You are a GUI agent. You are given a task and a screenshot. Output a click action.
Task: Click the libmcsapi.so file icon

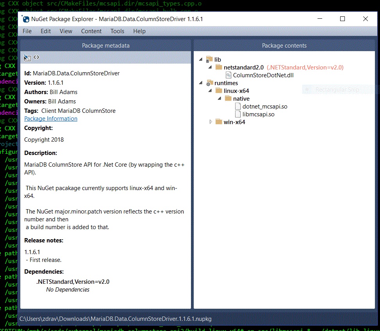238,114
